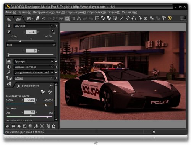Open the Баланс белого panel menu
Image resolution: width=191 pixels, height=145 pixels.
coord(51,86)
